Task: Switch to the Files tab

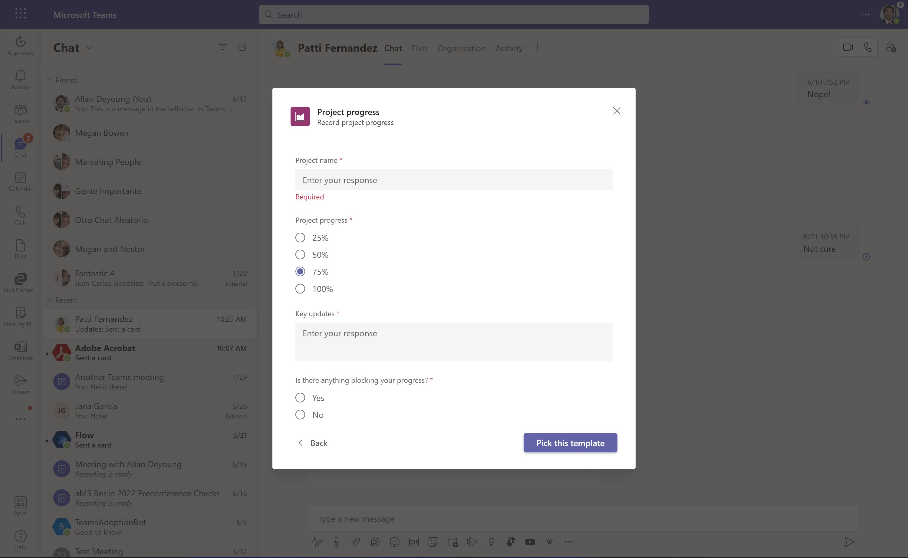Action: coord(419,48)
